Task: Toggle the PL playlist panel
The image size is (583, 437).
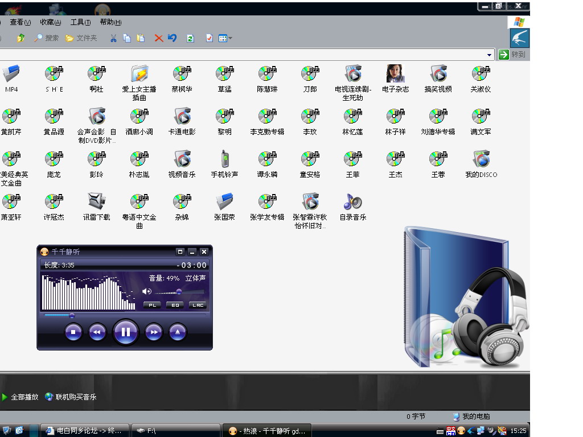Action: tap(152, 305)
